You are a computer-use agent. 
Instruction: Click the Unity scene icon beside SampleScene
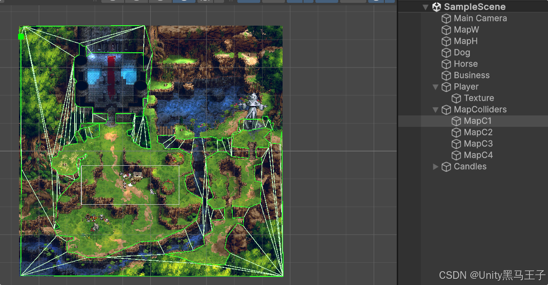[436, 7]
